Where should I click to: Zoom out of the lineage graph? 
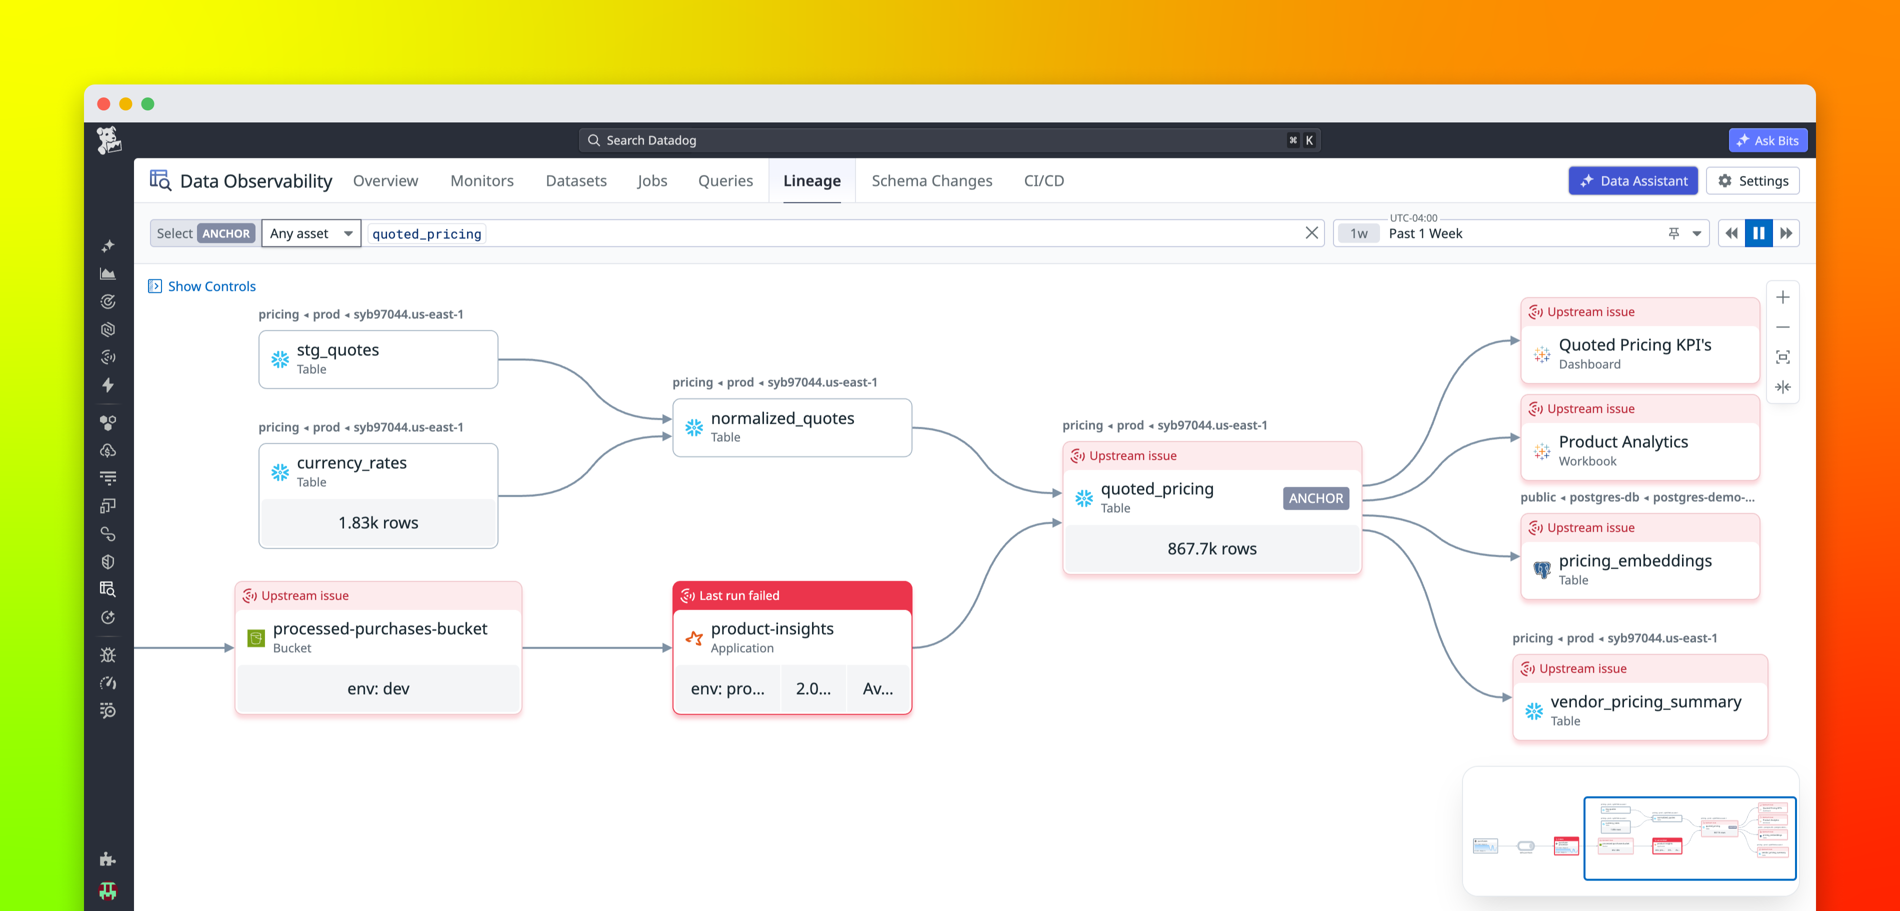(1782, 327)
